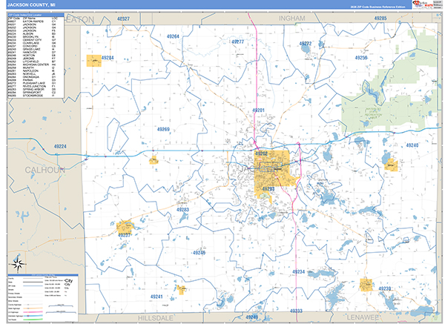This screenshot has width=445, height=324.
Task: Click the CALHOUN county label
Action: [44, 170]
